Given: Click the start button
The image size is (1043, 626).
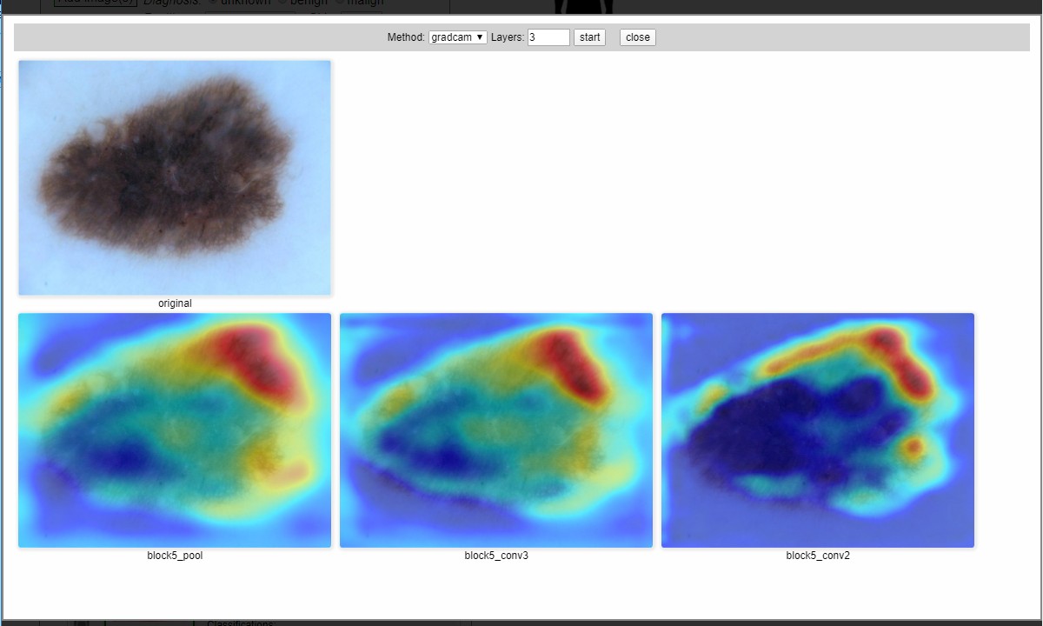Looking at the screenshot, I should click(x=589, y=37).
